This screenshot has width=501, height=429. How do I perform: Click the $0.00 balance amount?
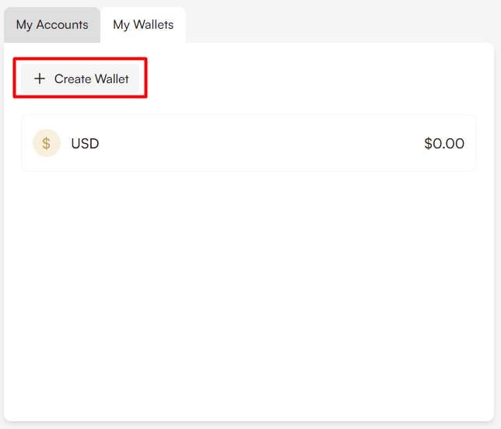[x=444, y=143]
